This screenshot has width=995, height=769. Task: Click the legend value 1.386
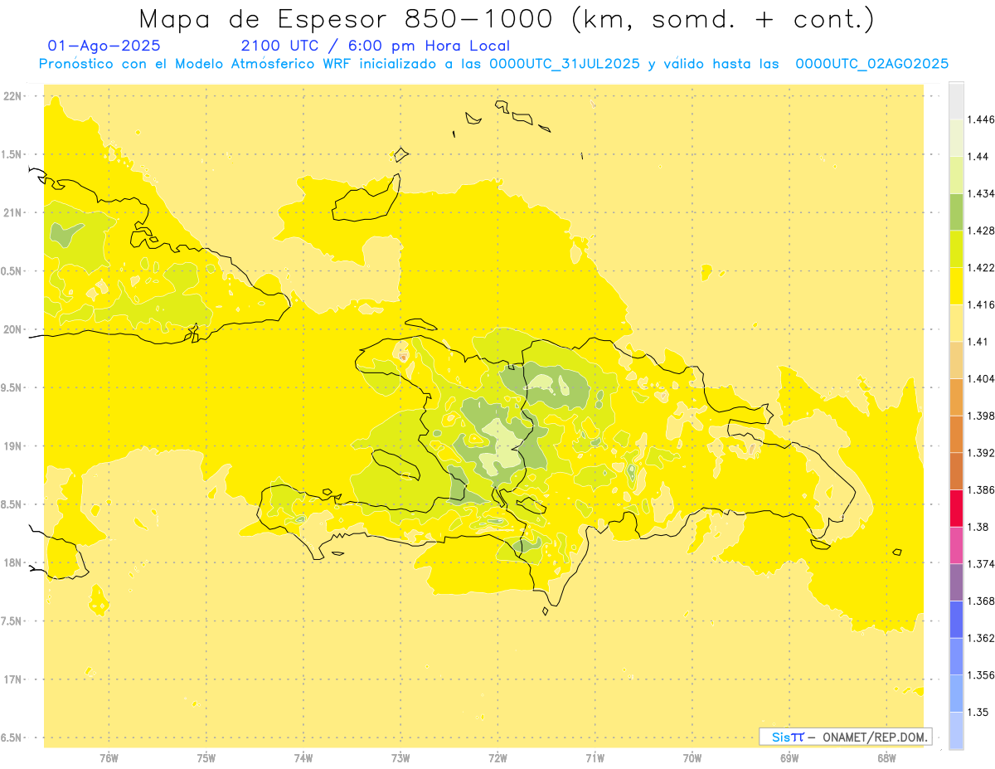point(981,490)
